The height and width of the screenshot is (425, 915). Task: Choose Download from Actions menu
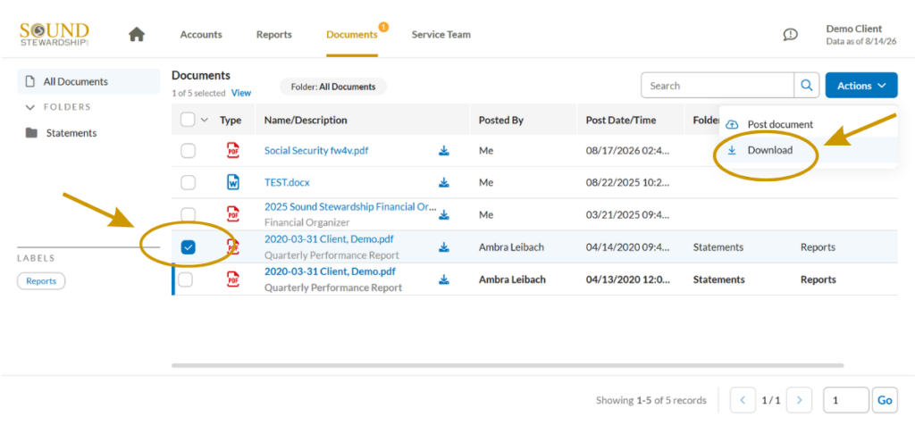tap(808, 150)
